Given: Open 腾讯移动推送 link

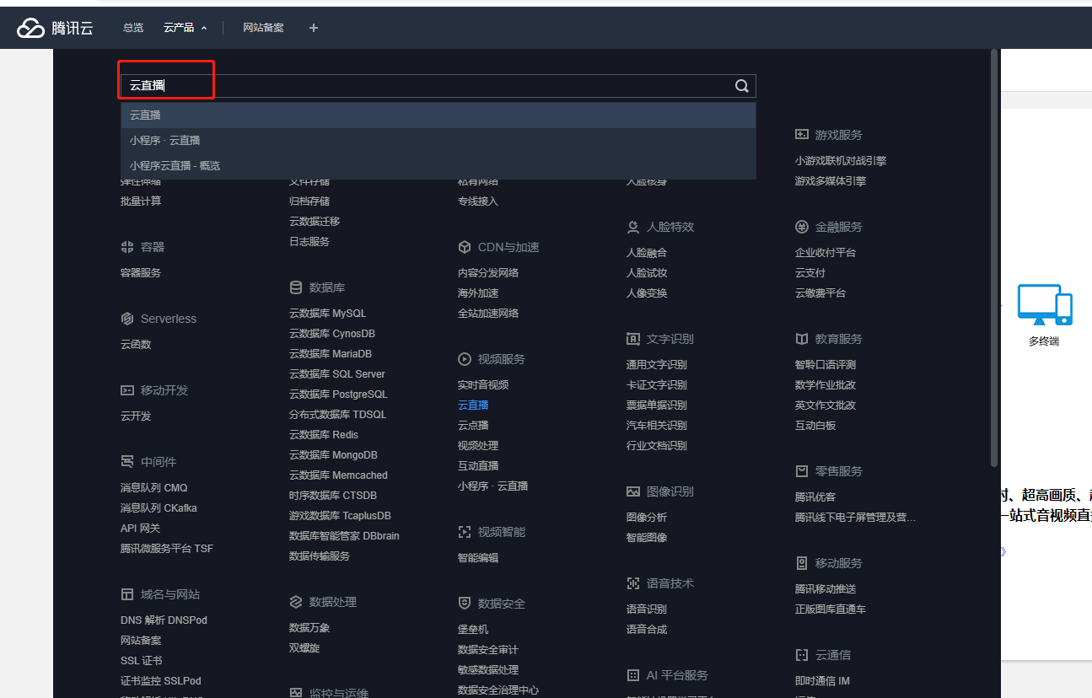Looking at the screenshot, I should [x=826, y=589].
